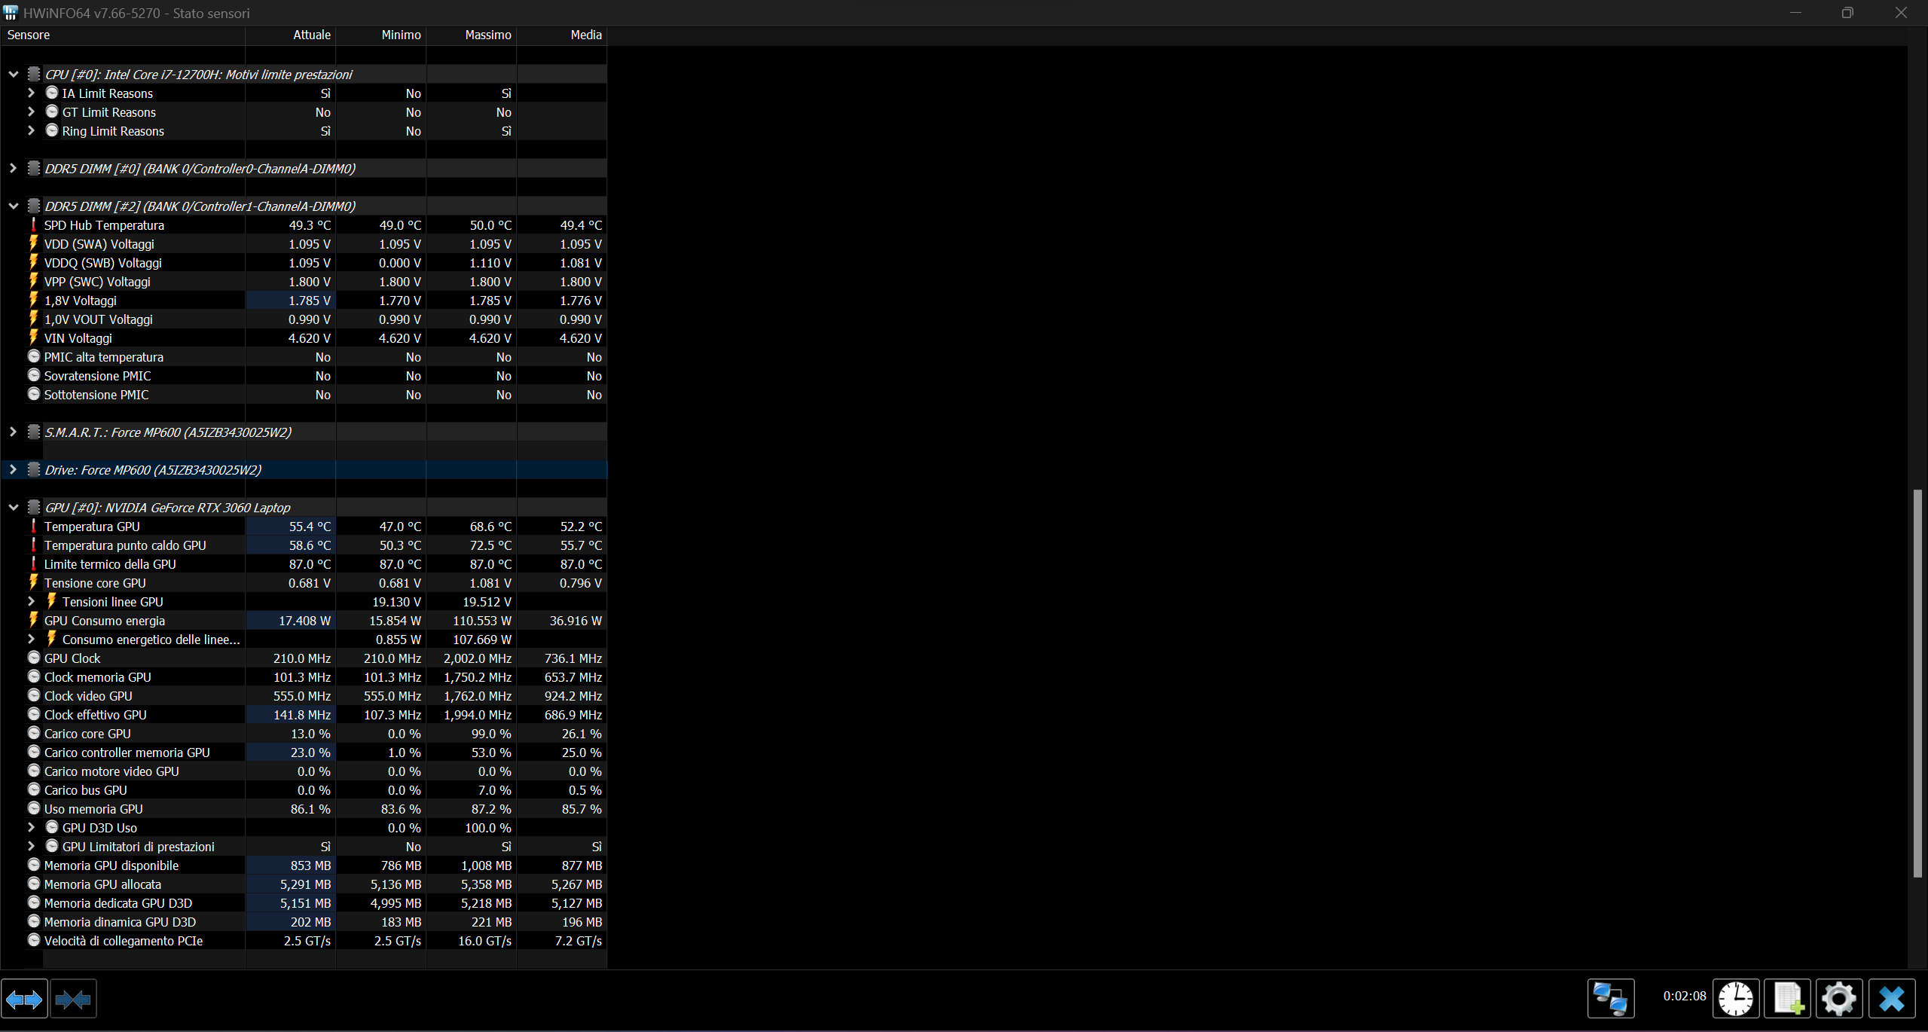Click the bolt icon of Tensione core GPU
Viewport: 1928px width, 1032px height.
(x=33, y=582)
